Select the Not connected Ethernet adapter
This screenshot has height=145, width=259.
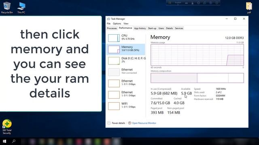(x=126, y=72)
